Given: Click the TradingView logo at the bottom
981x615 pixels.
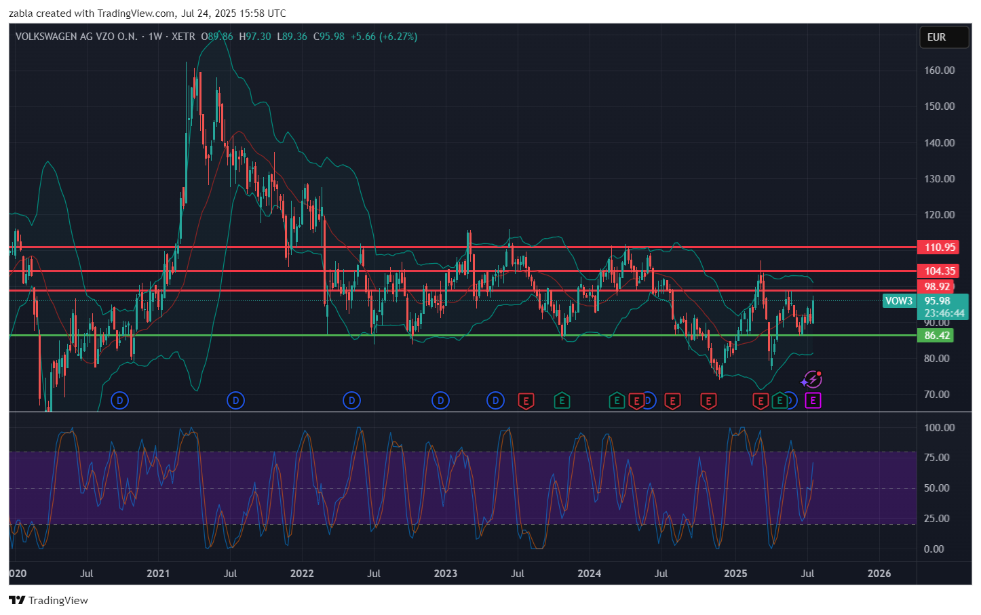Looking at the screenshot, I should pos(48,600).
